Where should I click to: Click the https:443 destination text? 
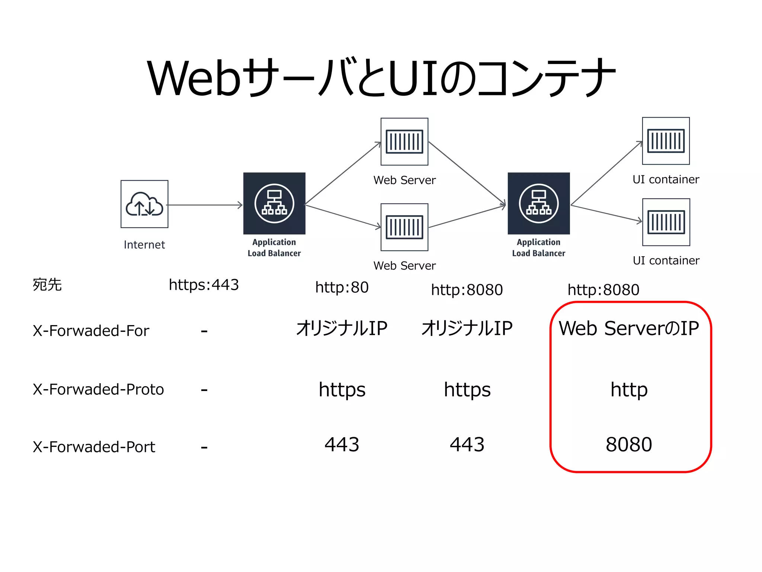coord(204,285)
